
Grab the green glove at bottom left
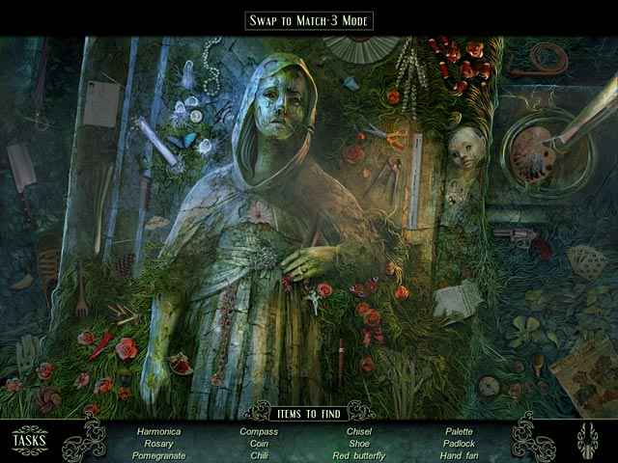point(28,353)
